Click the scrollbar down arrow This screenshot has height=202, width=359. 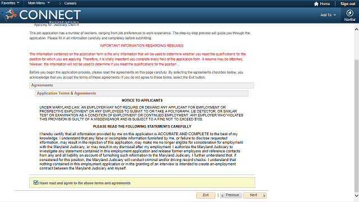pyautogui.click(x=357, y=196)
